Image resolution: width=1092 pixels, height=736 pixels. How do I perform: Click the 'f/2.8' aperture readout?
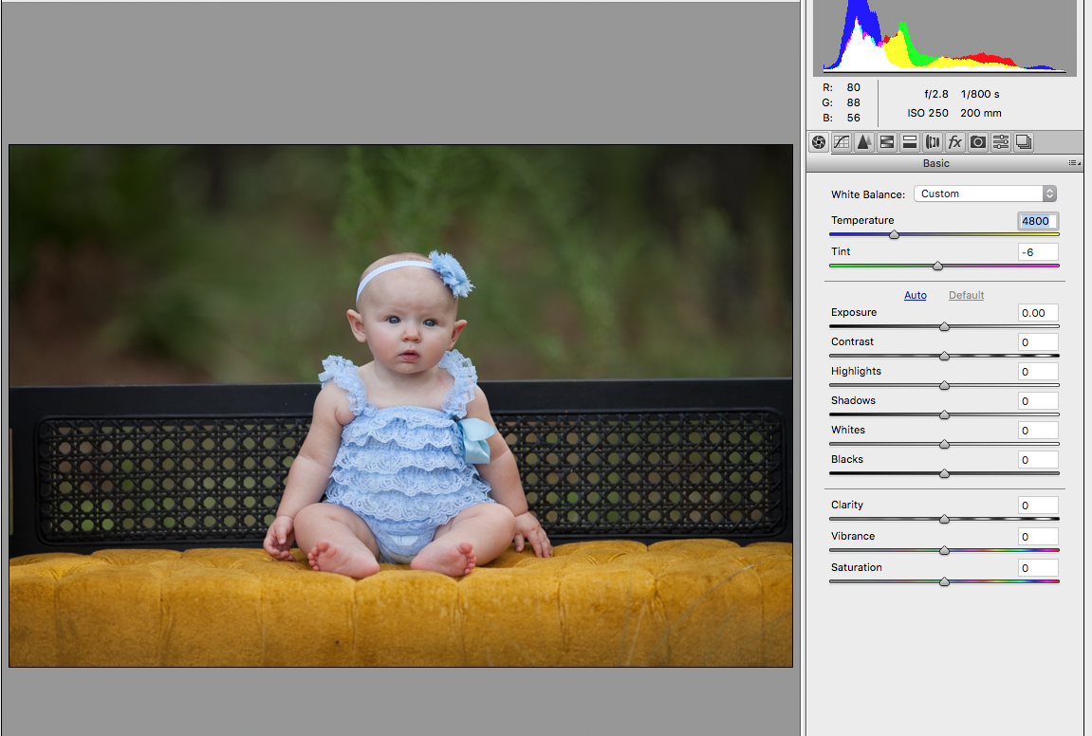tap(936, 94)
